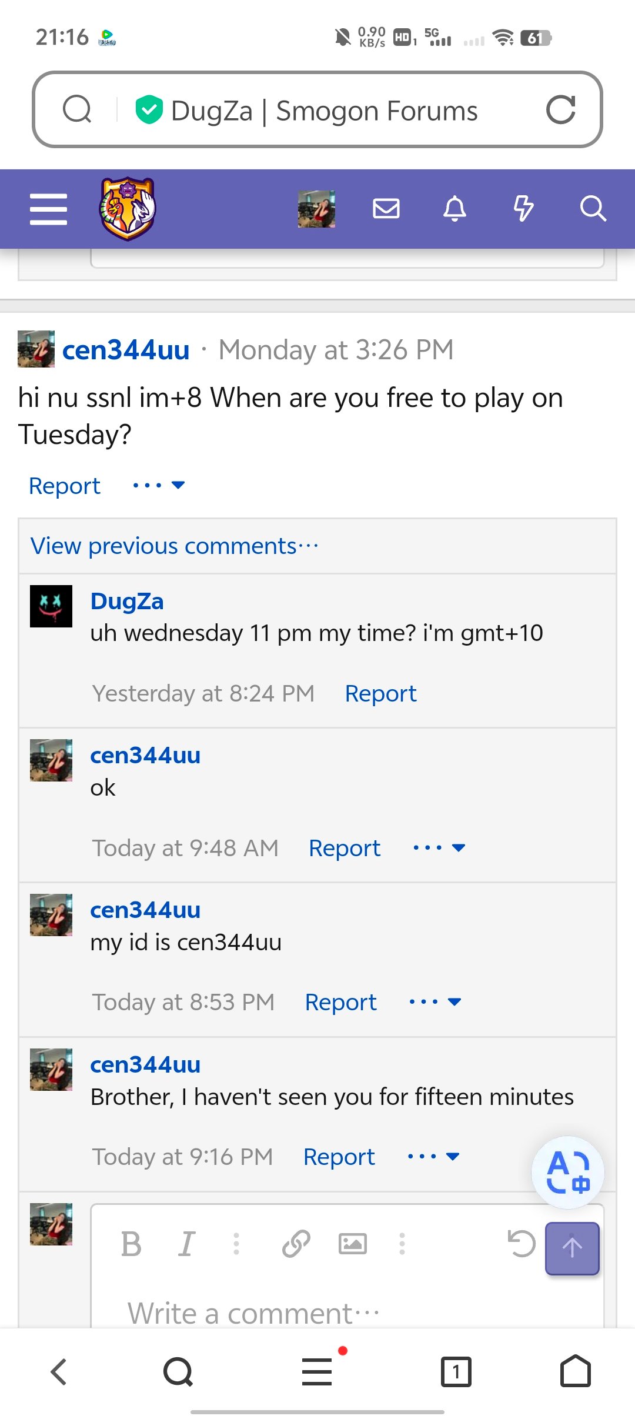Open the What's new lightning icon
Image resolution: width=635 pixels, height=1416 pixels.
click(x=523, y=208)
